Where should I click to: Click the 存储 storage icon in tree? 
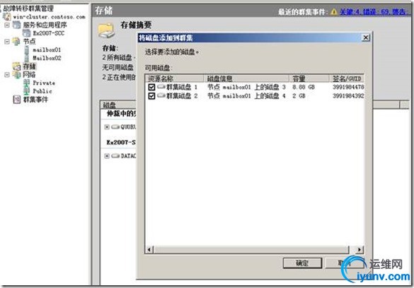coord(16,66)
